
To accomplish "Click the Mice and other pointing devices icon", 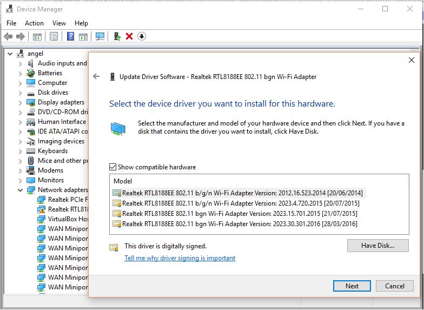I will coord(31,161).
